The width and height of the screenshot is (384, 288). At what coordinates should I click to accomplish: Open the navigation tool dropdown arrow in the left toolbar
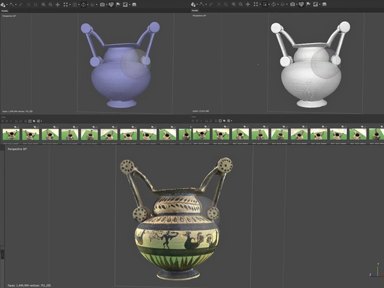(7, 4)
